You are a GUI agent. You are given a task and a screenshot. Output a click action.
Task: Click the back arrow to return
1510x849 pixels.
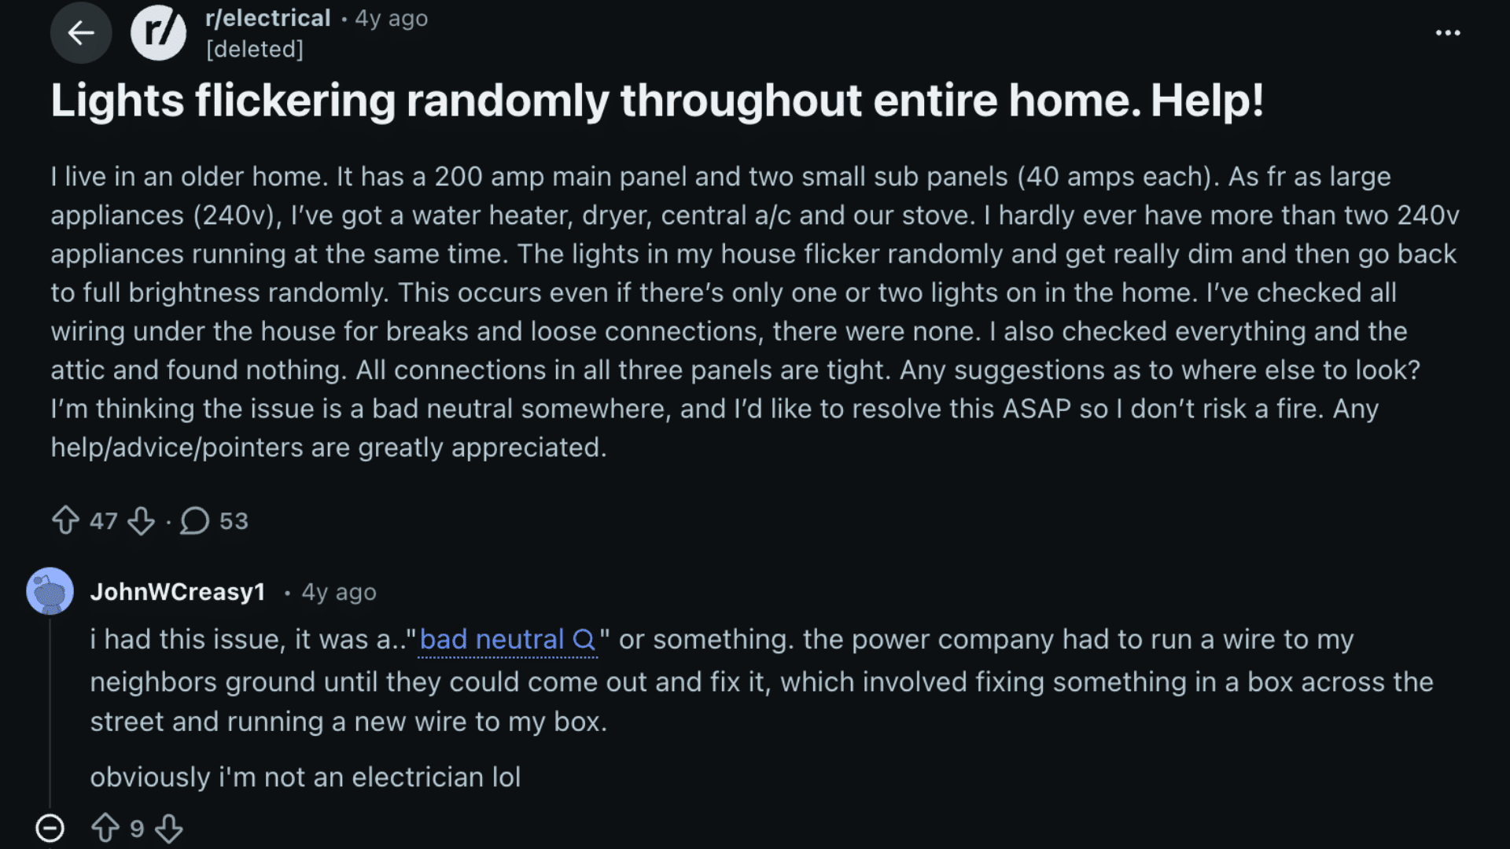(x=80, y=32)
